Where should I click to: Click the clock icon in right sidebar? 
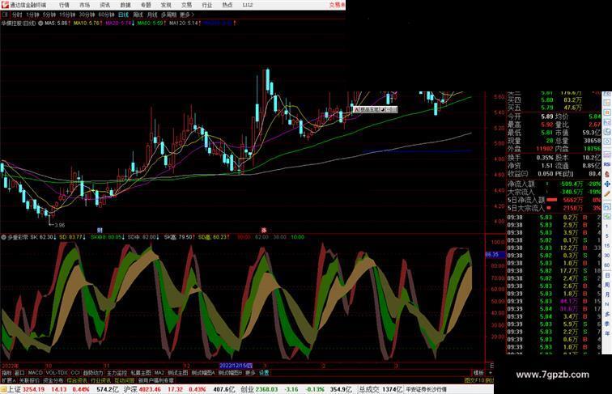tap(607, 132)
